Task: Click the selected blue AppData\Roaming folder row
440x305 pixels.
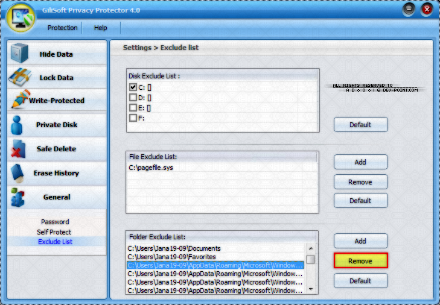Action: [215, 265]
